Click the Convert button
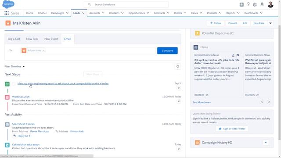281x158 pixels. 232,23
